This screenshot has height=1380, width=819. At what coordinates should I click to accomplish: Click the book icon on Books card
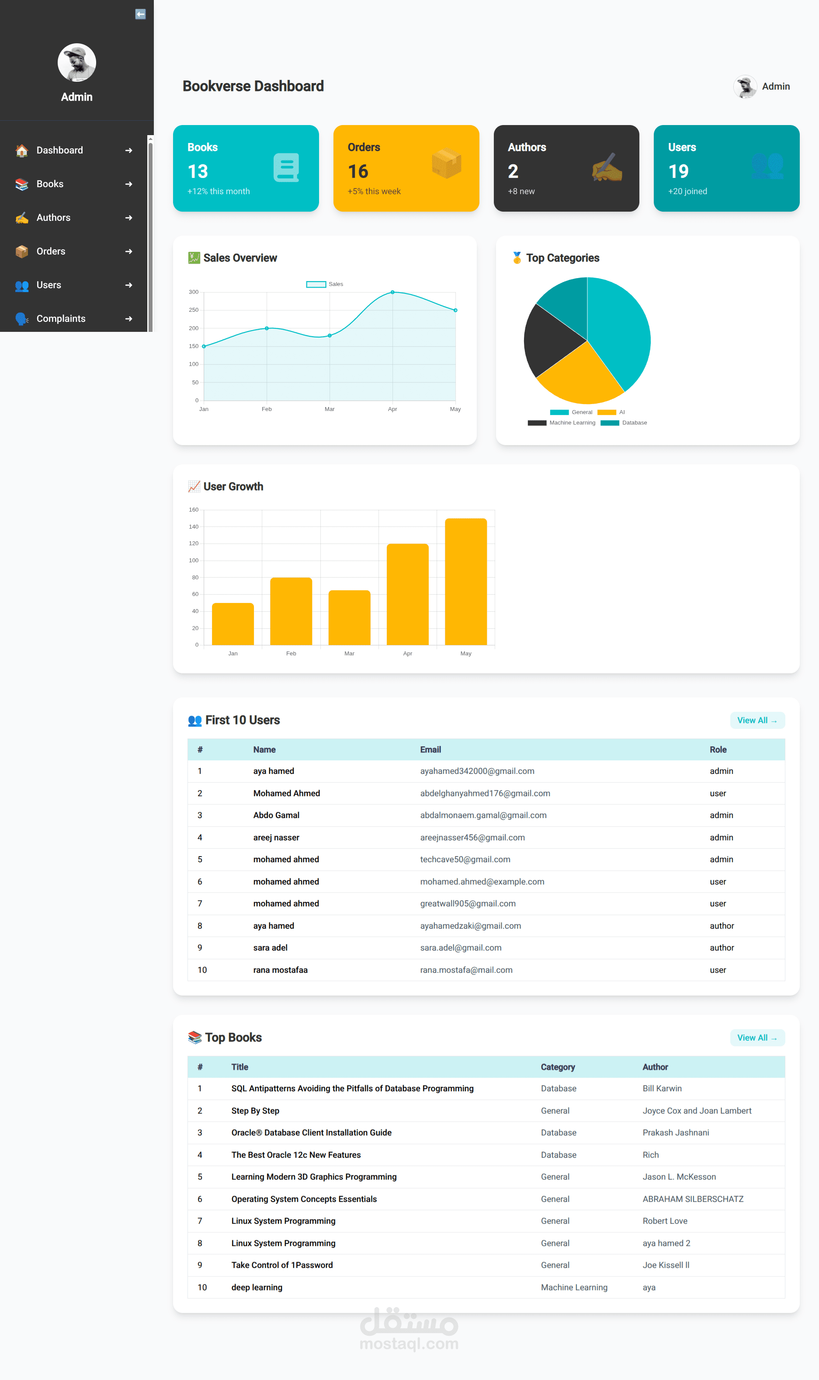coord(286,167)
